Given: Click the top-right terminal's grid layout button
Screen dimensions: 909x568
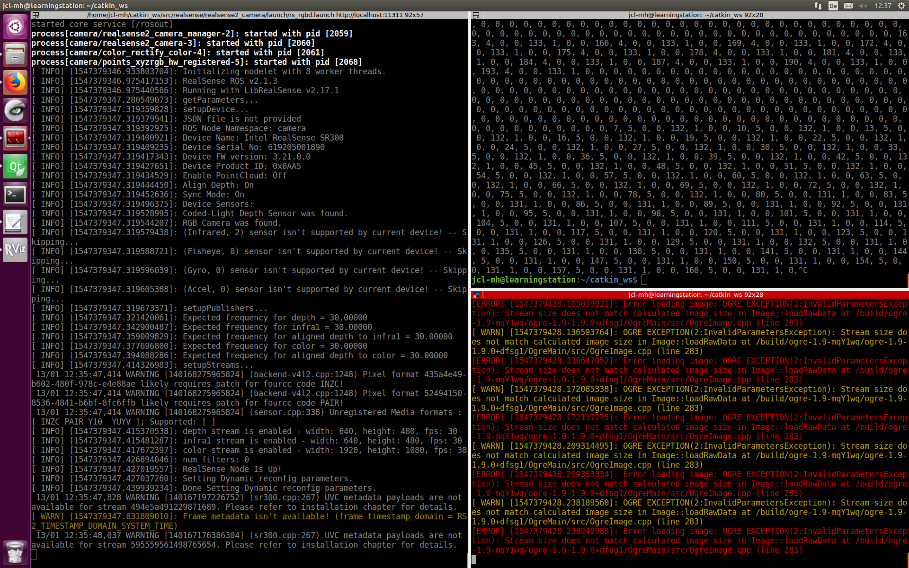Looking at the screenshot, I should (476, 15).
